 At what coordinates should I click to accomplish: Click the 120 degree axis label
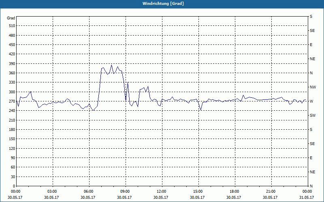pyautogui.click(x=12, y=148)
